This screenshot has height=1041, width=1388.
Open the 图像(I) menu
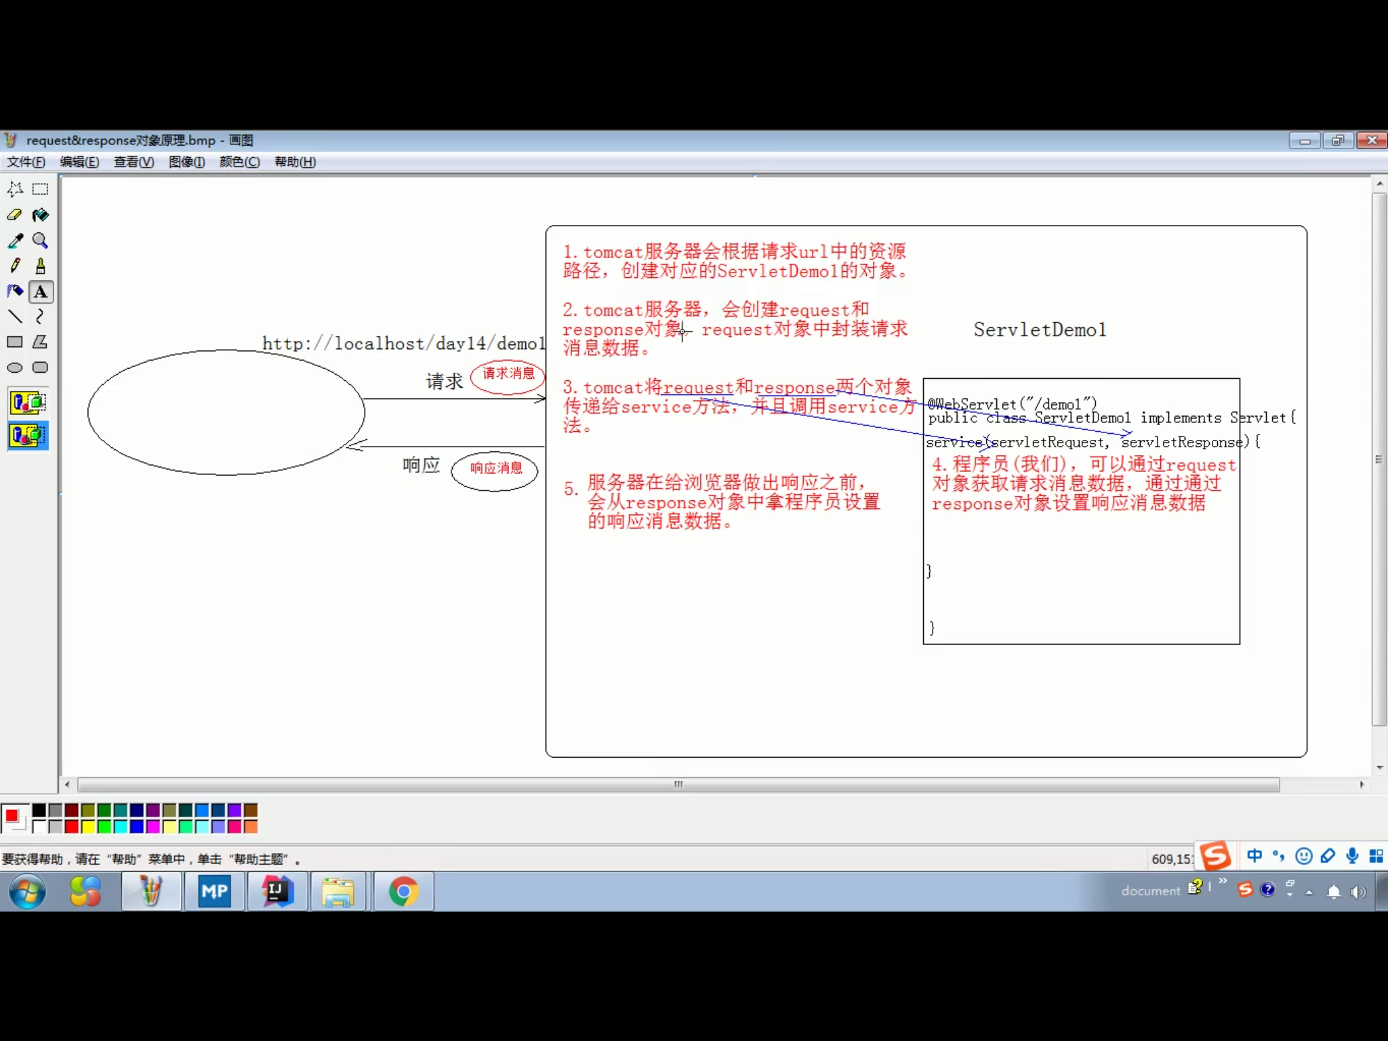click(x=186, y=162)
